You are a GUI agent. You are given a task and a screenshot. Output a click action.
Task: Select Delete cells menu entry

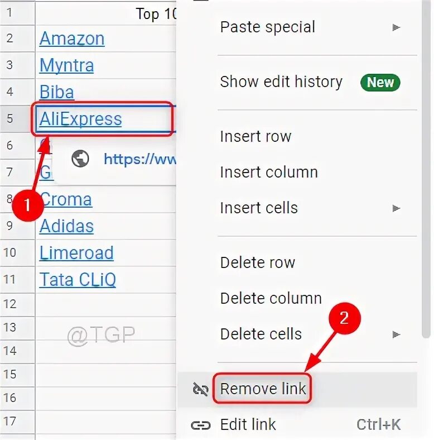coord(297,334)
